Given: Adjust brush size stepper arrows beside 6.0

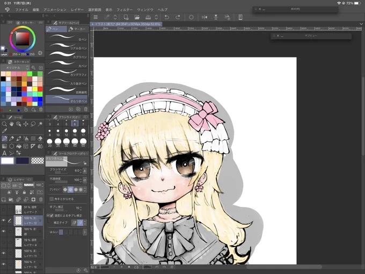Looking at the screenshot, I should coord(81,171).
